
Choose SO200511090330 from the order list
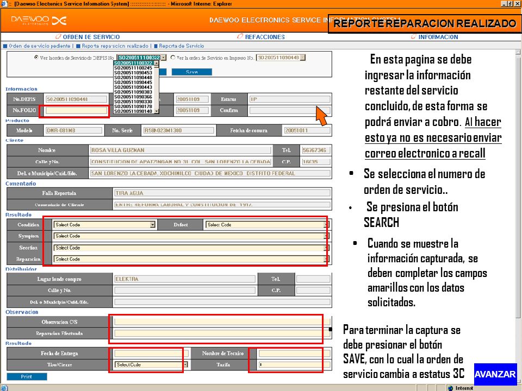coord(133,102)
